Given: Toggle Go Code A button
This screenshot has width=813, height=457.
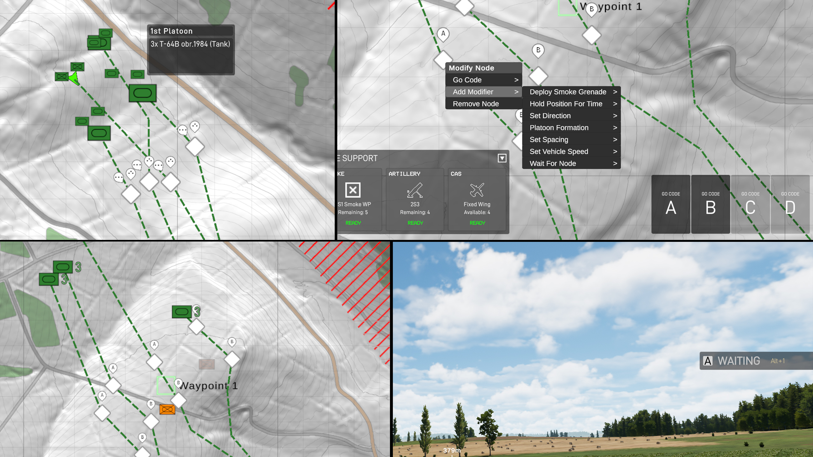Looking at the screenshot, I should click(670, 204).
